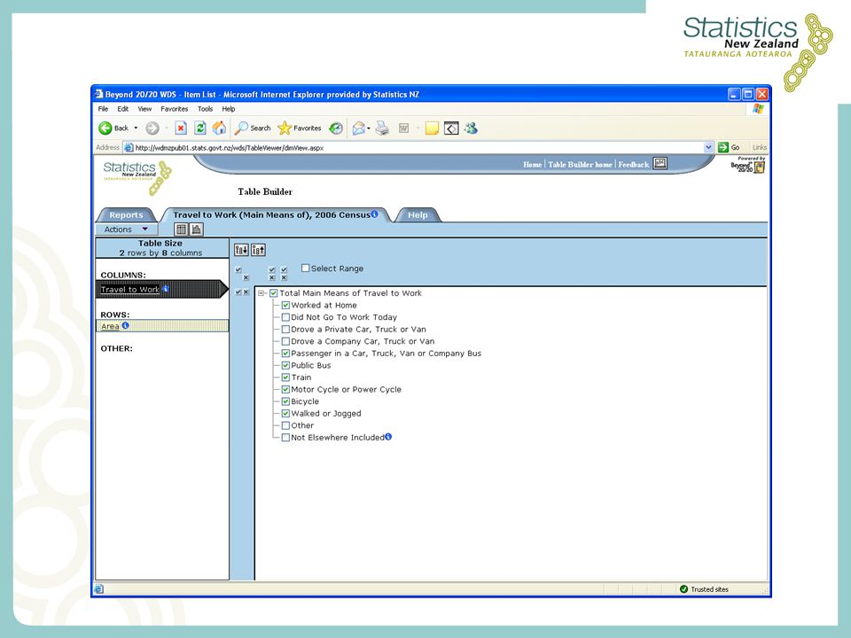Stop the page loading with the red X icon
Image resolution: width=851 pixels, height=638 pixels.
pyautogui.click(x=181, y=128)
